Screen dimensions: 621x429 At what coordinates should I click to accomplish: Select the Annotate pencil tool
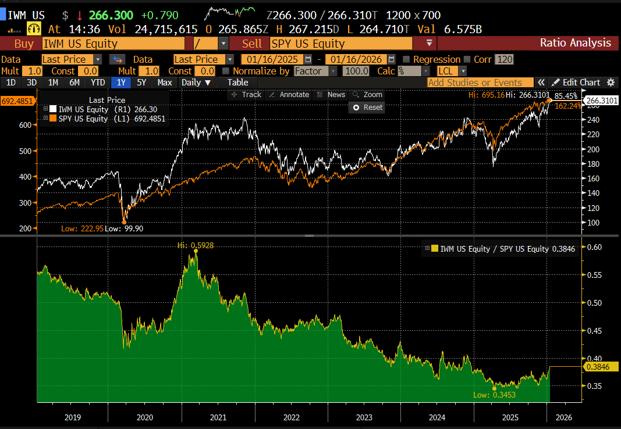(289, 95)
